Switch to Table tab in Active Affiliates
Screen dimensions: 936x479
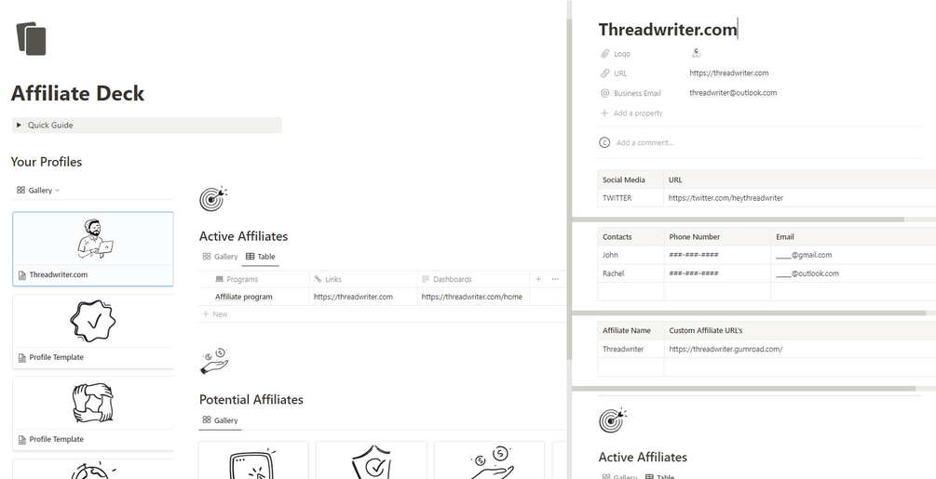tap(260, 256)
